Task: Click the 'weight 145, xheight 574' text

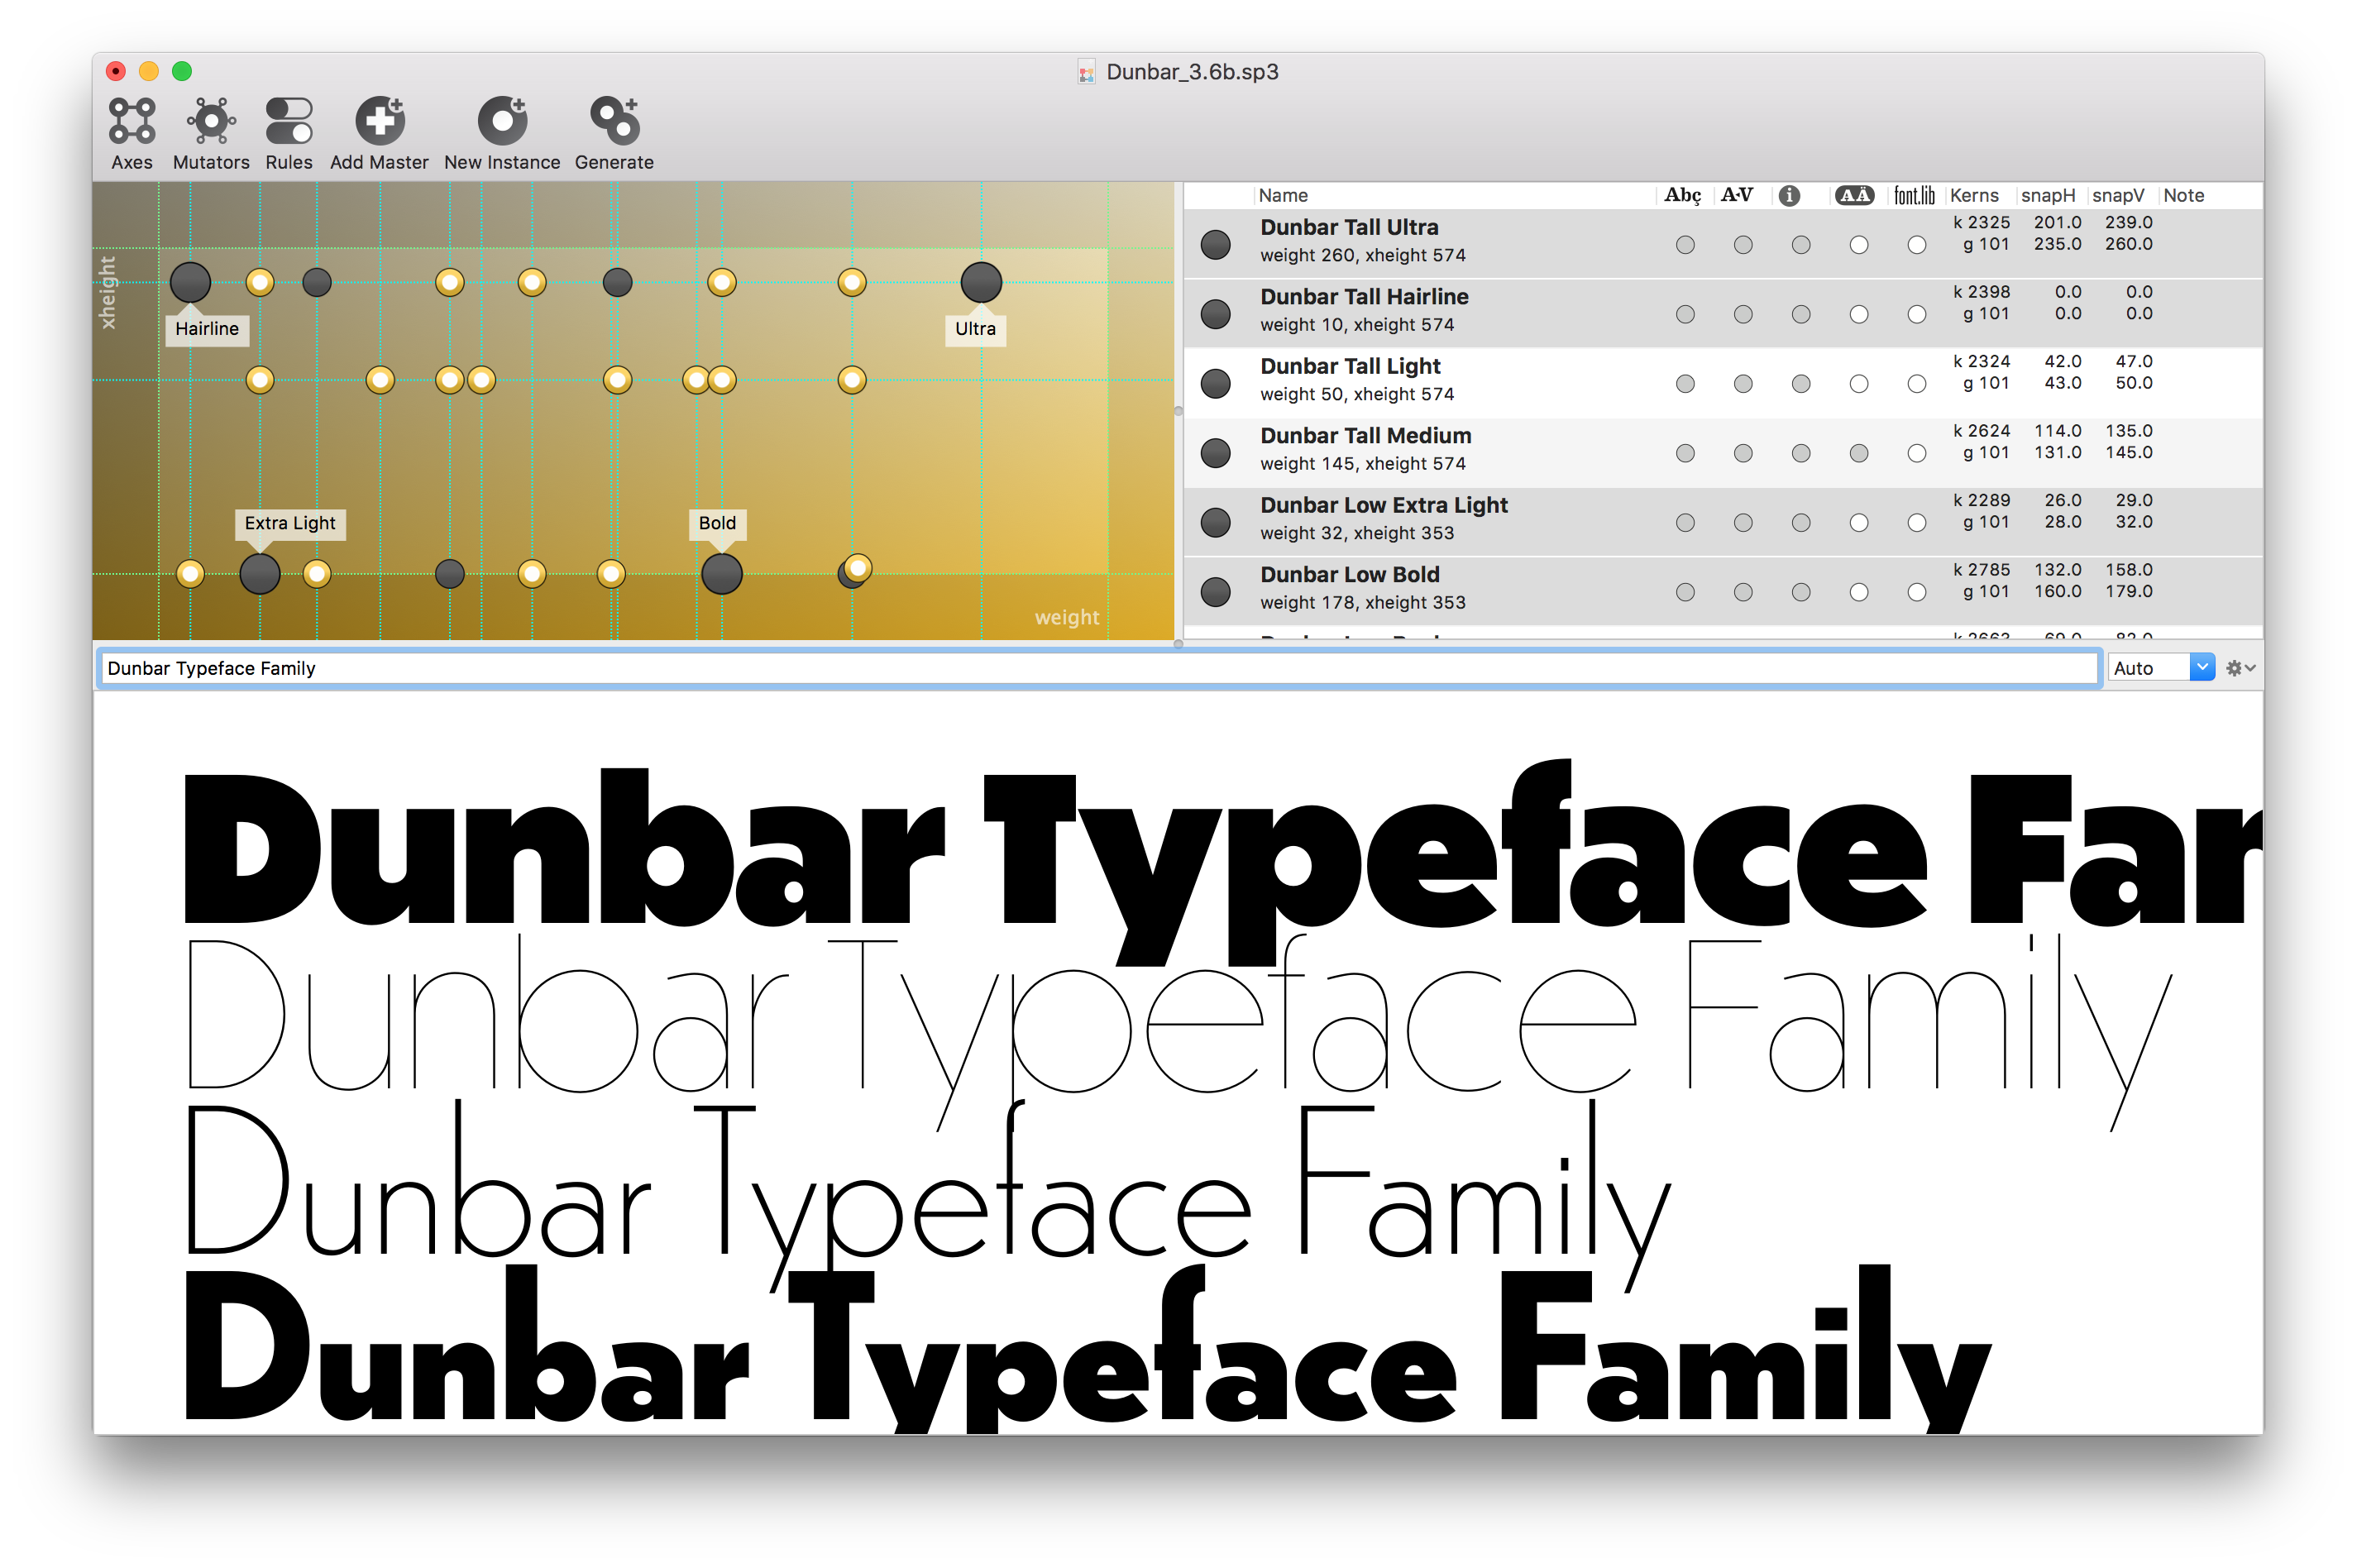Action: pos(1362,464)
